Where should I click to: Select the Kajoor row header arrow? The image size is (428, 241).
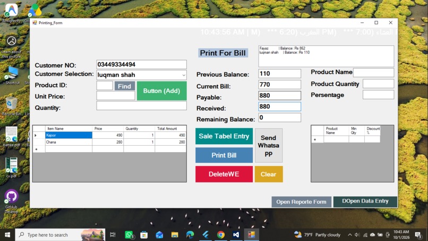[39, 135]
